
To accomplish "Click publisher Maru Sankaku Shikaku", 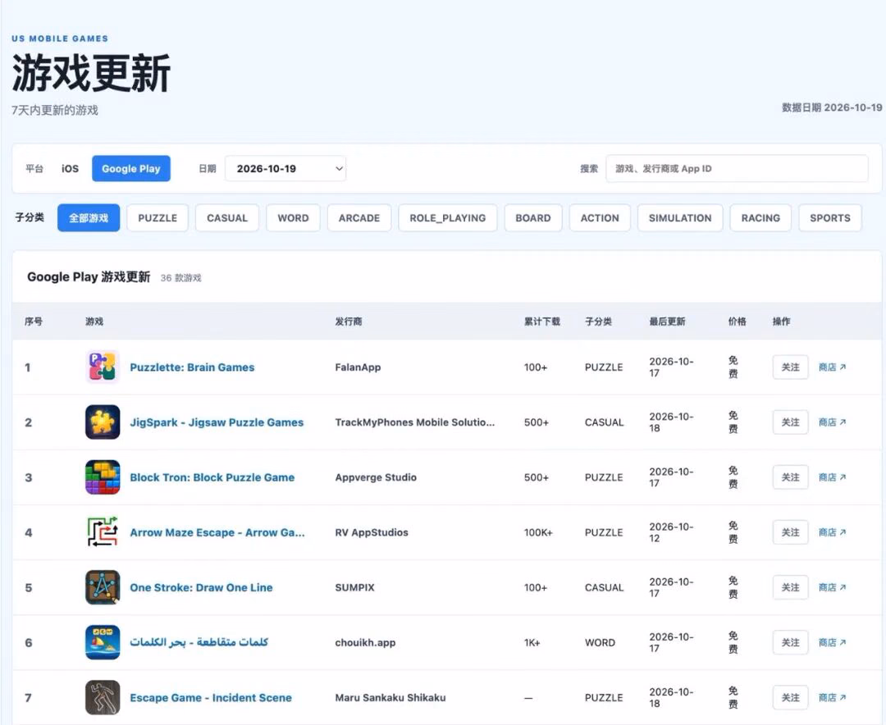I will (390, 698).
